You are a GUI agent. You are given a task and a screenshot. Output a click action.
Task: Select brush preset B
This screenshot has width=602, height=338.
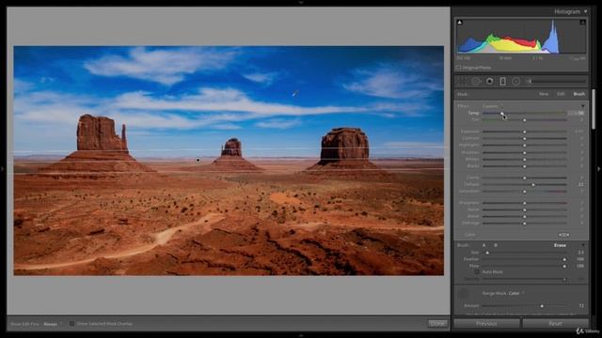tap(496, 245)
